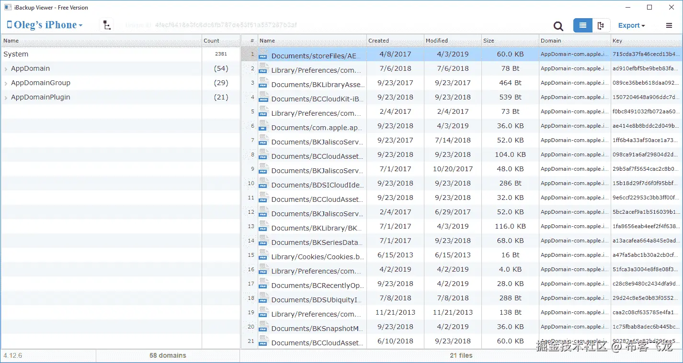Select the System domain row
Screen dimensions: 683x363
tap(120, 54)
